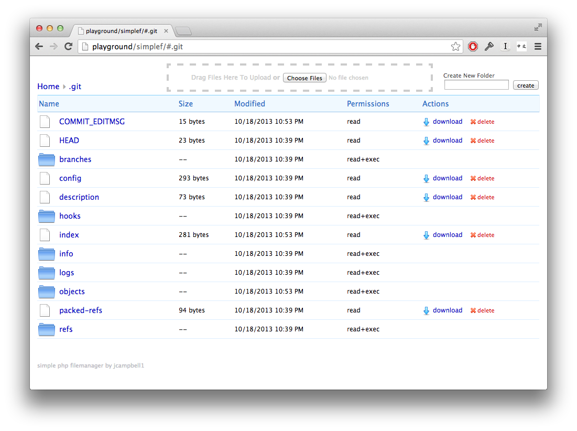The width and height of the screenshot is (577, 431).
Task: Open the config file link
Action: pos(70,178)
